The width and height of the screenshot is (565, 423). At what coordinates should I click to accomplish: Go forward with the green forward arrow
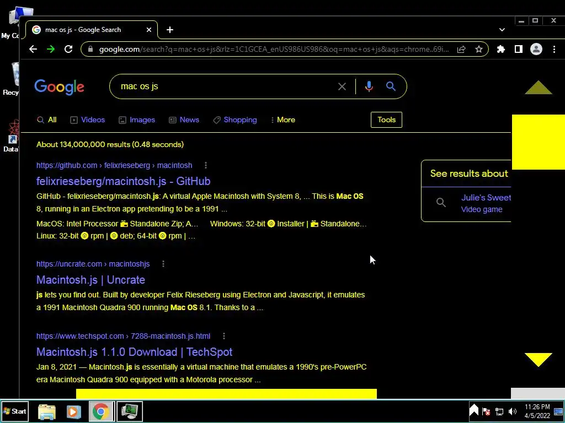(51, 49)
